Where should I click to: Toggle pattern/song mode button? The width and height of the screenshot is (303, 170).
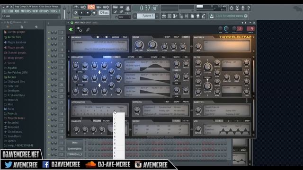(x=76, y=13)
